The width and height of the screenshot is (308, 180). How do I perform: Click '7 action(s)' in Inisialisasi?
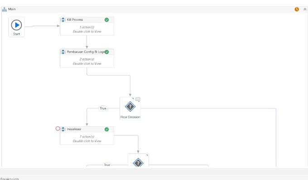click(x=87, y=137)
